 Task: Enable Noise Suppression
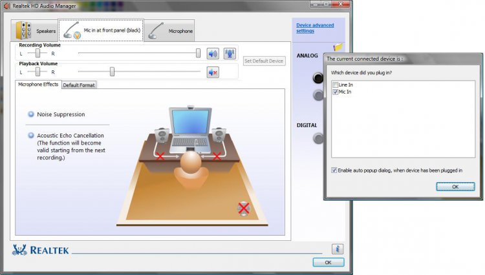click(31, 114)
